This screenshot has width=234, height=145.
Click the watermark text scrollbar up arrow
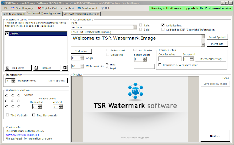pyautogui.click(x=203, y=37)
